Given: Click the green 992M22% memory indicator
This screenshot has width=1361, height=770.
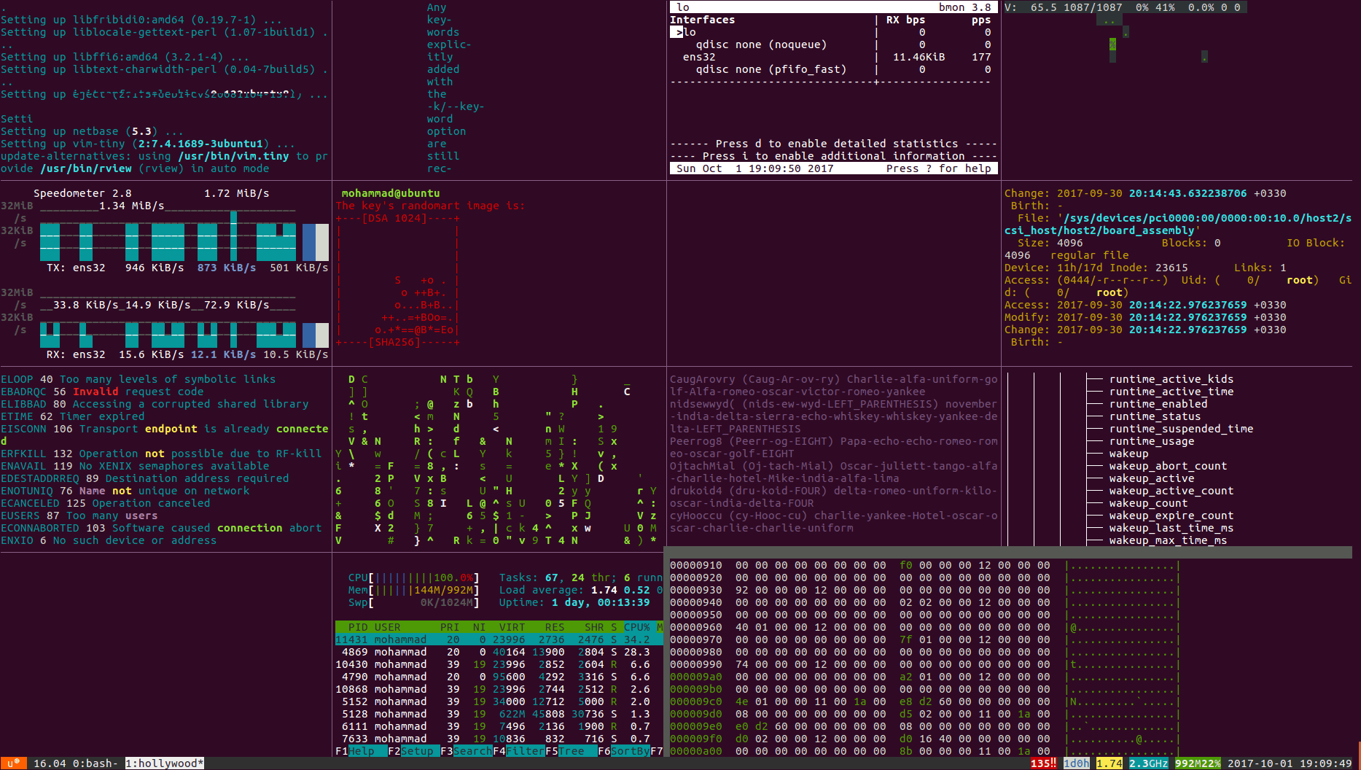Looking at the screenshot, I should 1197,763.
